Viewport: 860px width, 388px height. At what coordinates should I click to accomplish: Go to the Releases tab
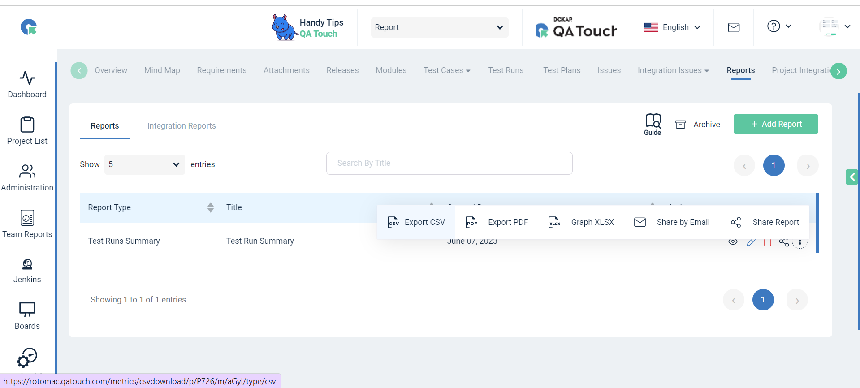pyautogui.click(x=343, y=70)
